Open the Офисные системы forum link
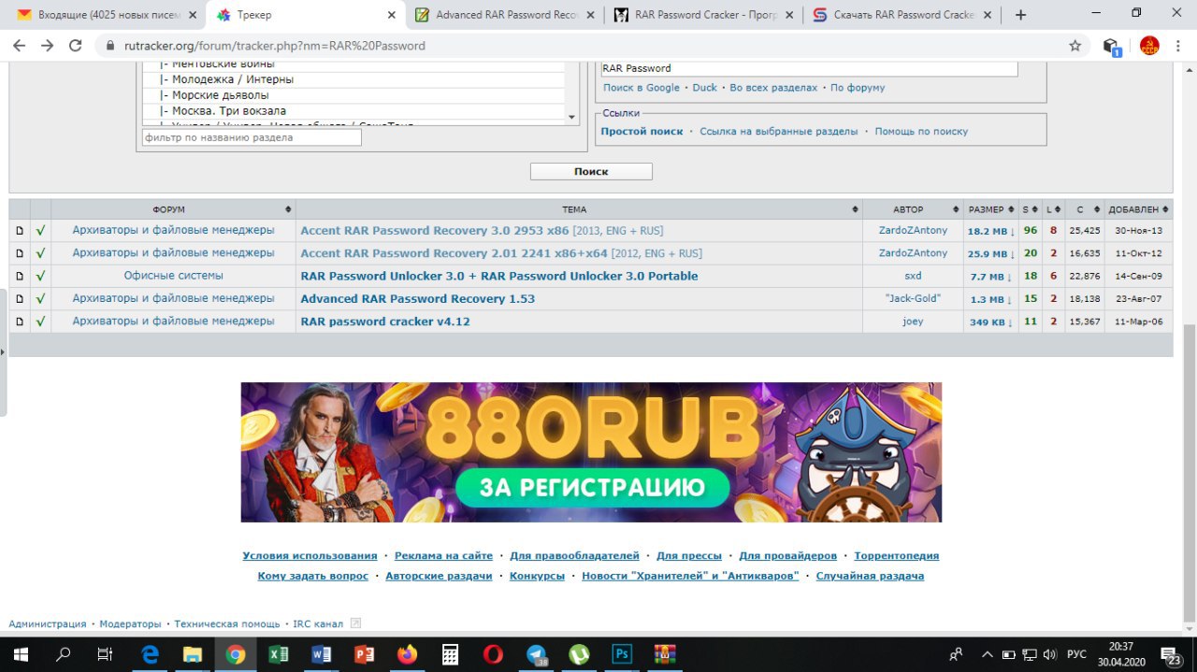1197x672 pixels. click(174, 276)
